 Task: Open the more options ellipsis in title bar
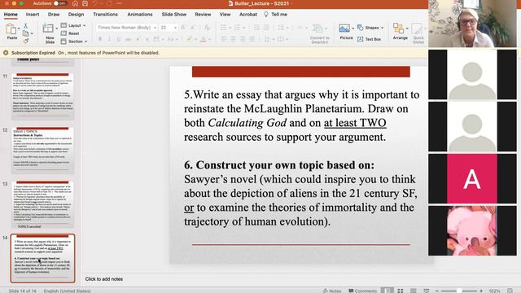(x=119, y=3)
